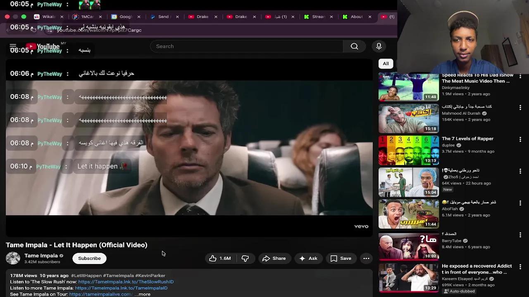
Task: Open the Zhofi video thumbnail
Action: (409, 182)
